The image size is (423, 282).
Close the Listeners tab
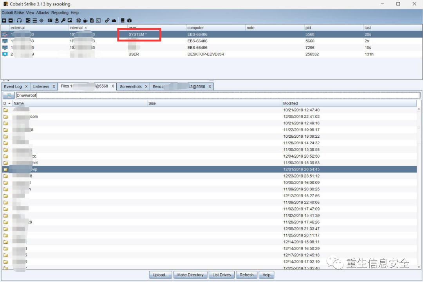click(54, 86)
